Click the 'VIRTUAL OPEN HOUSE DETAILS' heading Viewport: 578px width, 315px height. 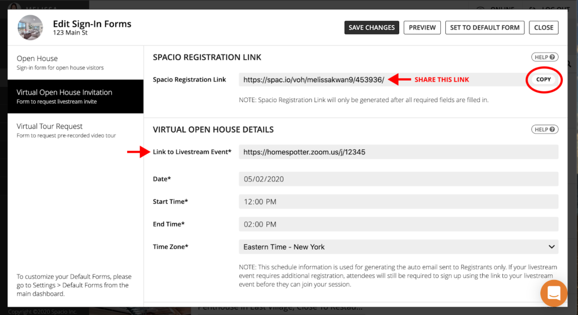click(x=213, y=130)
